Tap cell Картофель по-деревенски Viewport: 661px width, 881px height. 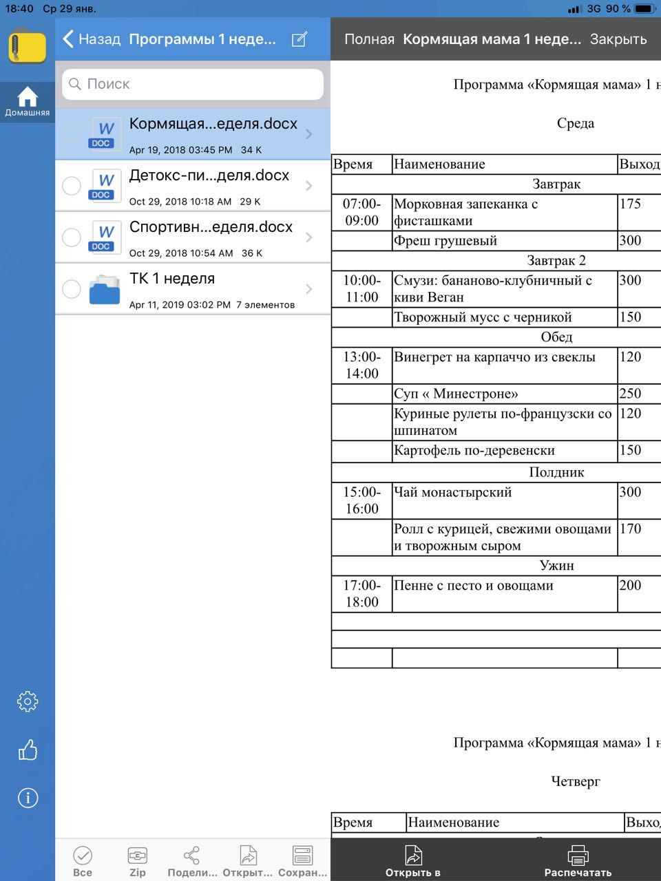[x=505, y=451]
